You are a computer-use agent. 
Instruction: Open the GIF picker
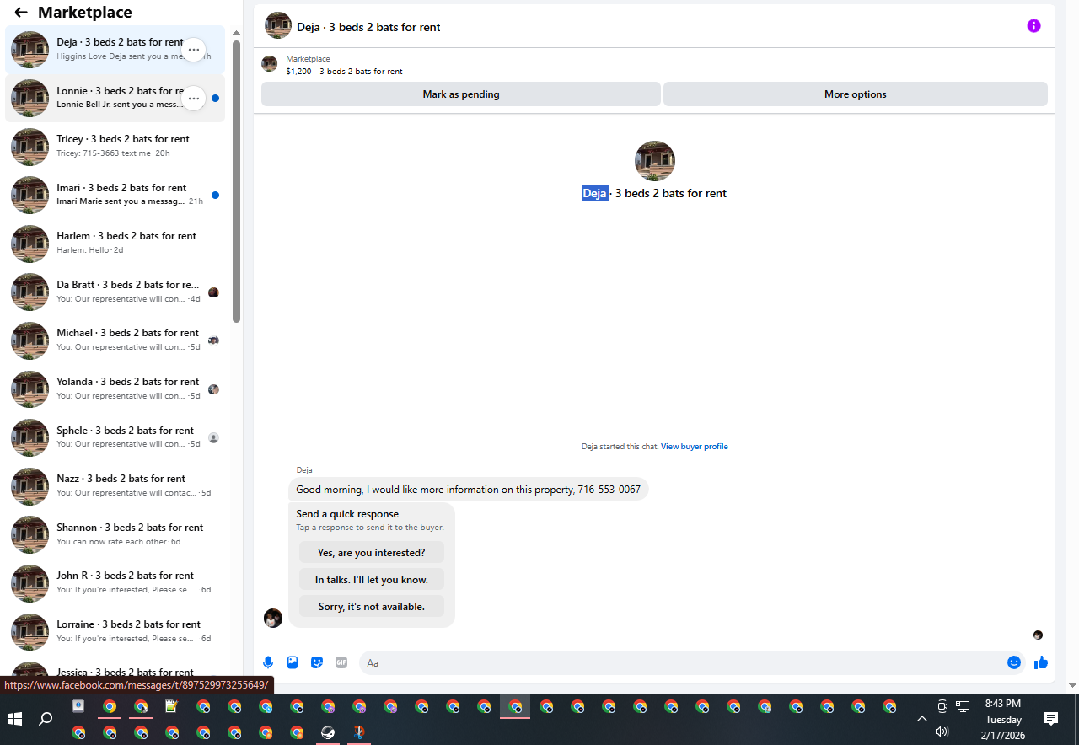[x=341, y=662]
